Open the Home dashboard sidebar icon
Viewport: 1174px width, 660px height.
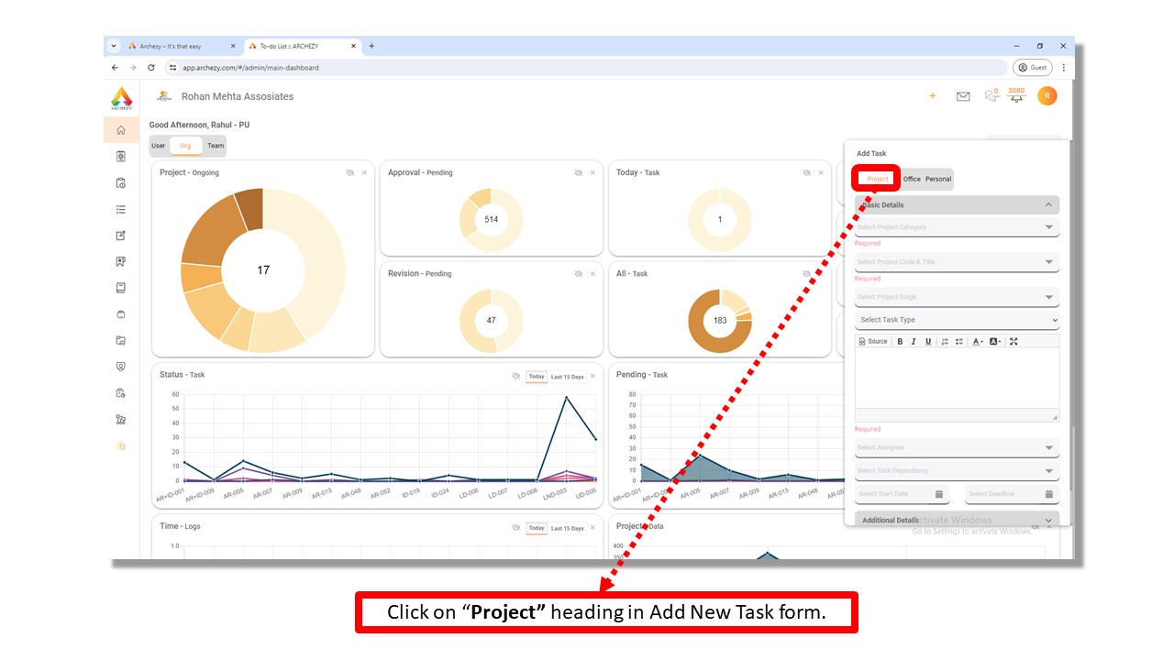121,130
